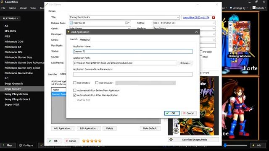Select the Launch tab
The image size is (269, 151).
(74, 39)
